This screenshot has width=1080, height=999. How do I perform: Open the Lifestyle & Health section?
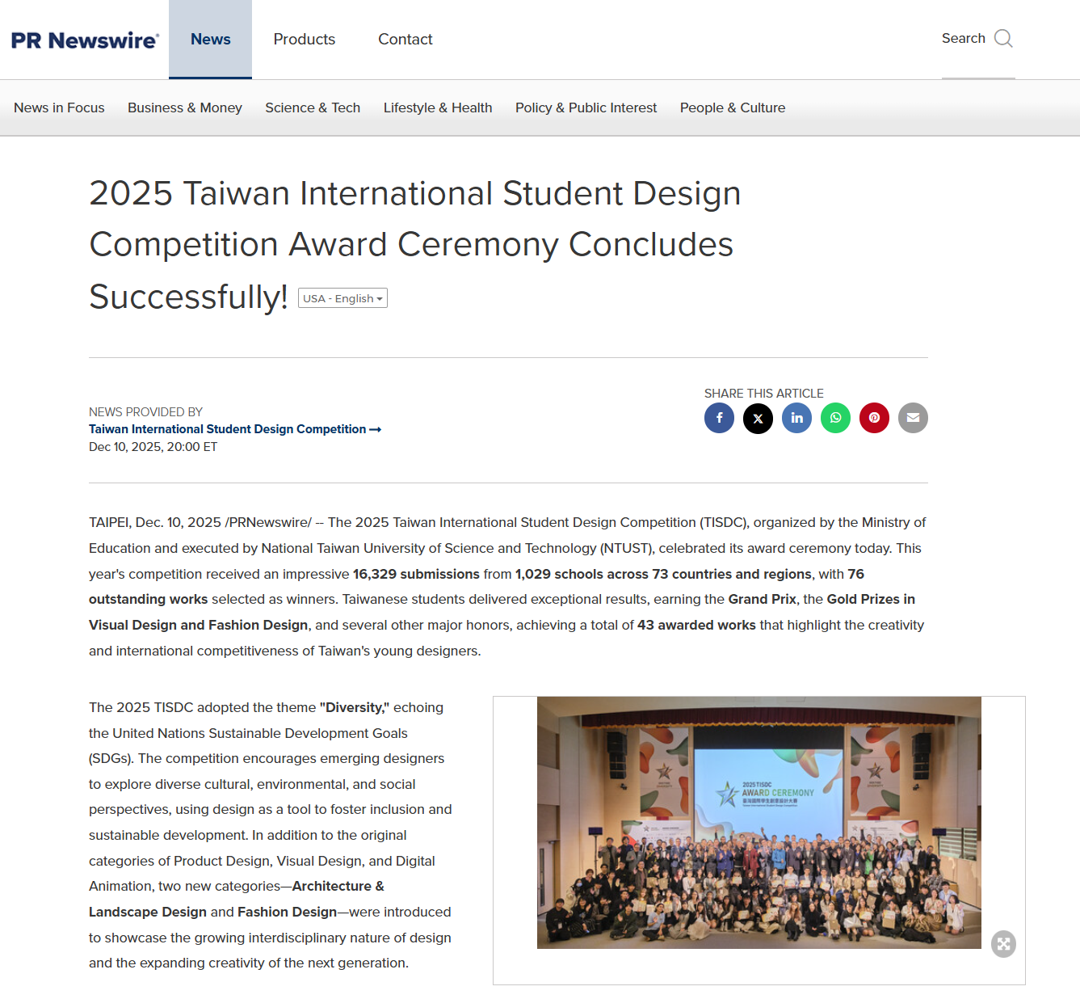[437, 107]
